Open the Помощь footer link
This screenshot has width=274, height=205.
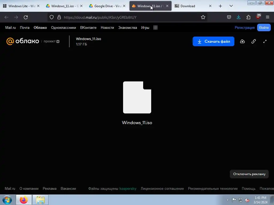coord(249,189)
